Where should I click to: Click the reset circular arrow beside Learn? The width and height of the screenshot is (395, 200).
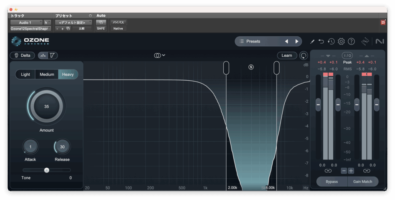tap(304, 56)
